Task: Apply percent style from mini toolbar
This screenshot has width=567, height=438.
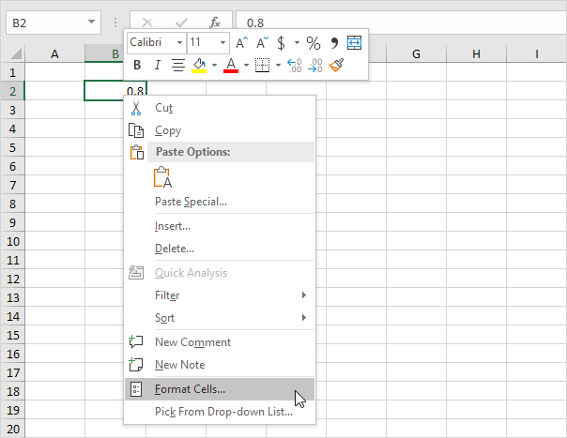Action: [314, 43]
